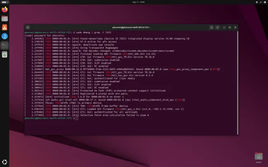The image size is (268, 167).
Task: Click the 'GT0: GuC firmware' version line
Action: click(89, 57)
